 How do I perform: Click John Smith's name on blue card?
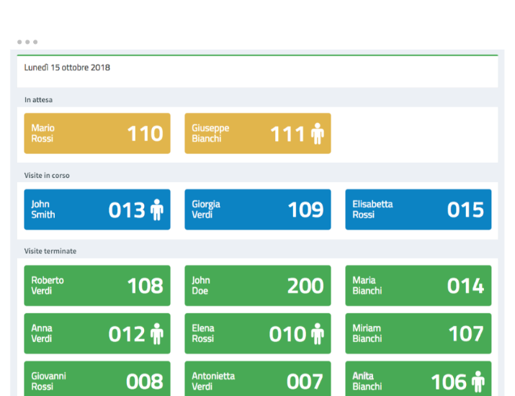coord(42,210)
